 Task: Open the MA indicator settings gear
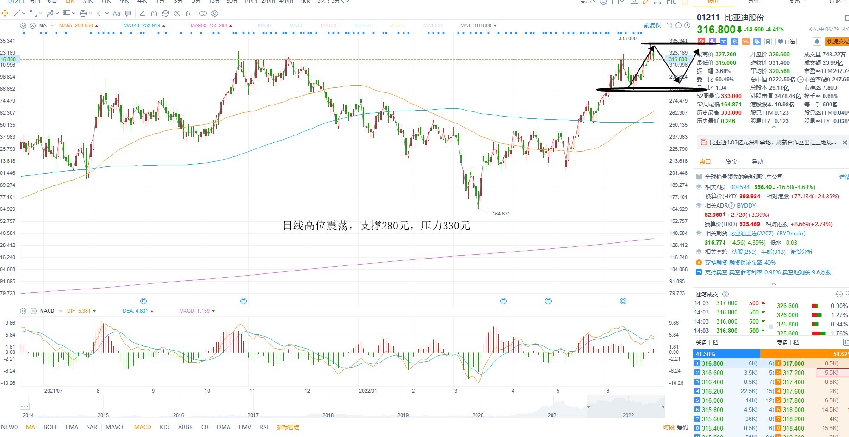(x=24, y=25)
